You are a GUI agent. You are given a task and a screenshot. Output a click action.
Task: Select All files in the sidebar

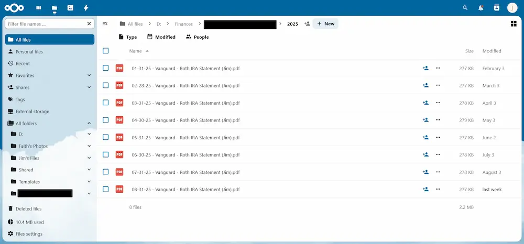tap(49, 39)
